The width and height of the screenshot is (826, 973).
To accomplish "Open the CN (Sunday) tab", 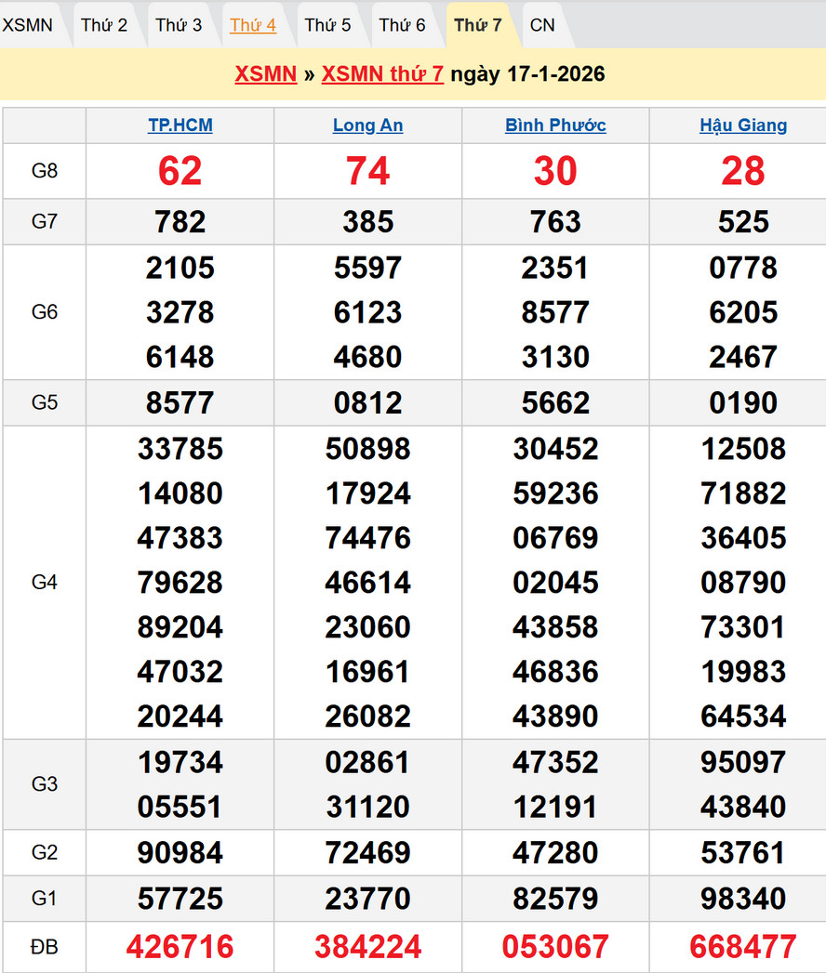I will 542,25.
